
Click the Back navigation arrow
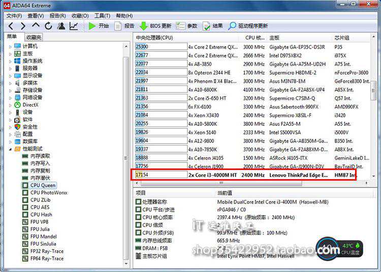coord(10,26)
